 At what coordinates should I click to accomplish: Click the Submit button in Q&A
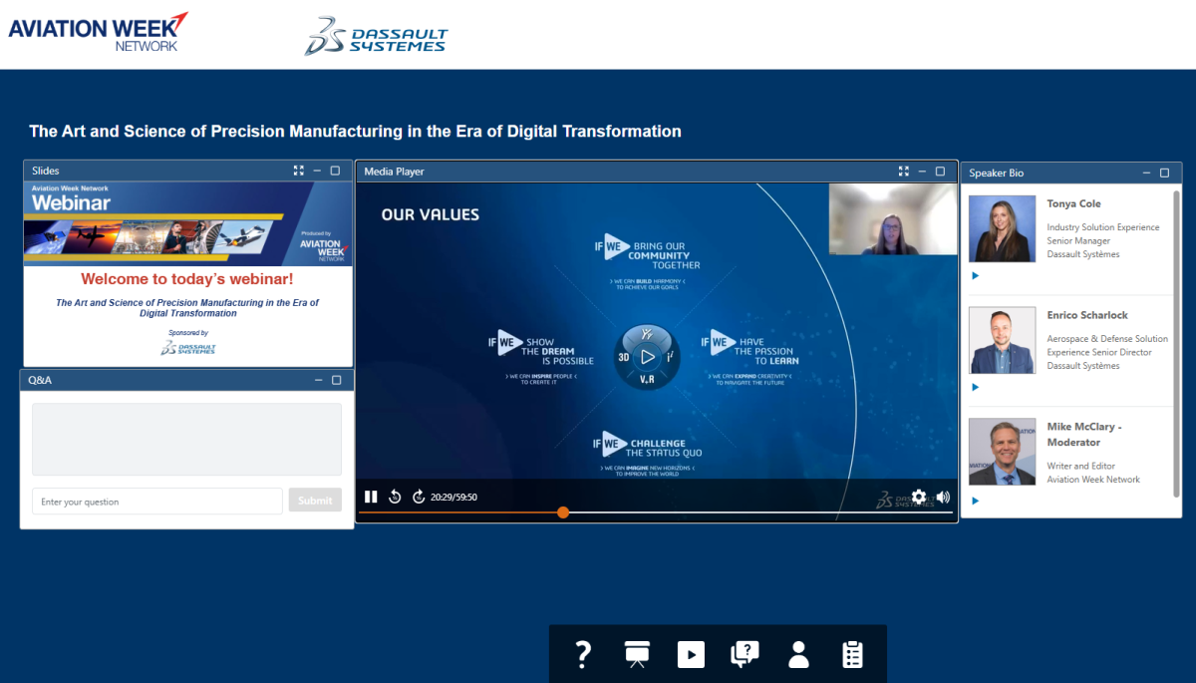315,501
